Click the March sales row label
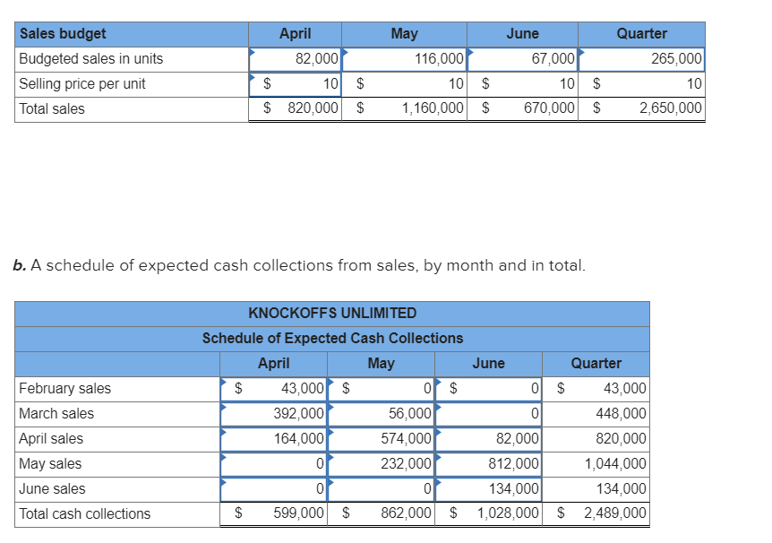Viewport: 772px width, 543px height. pyautogui.click(x=56, y=414)
